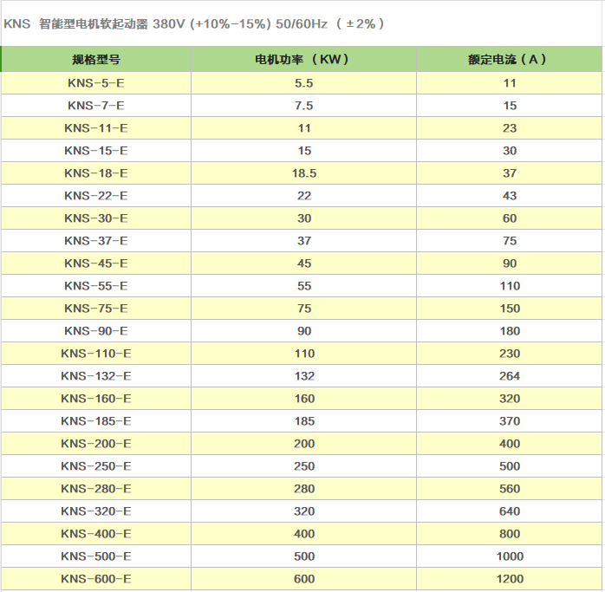Click the rated current value 43
605x592 pixels.
(510, 196)
